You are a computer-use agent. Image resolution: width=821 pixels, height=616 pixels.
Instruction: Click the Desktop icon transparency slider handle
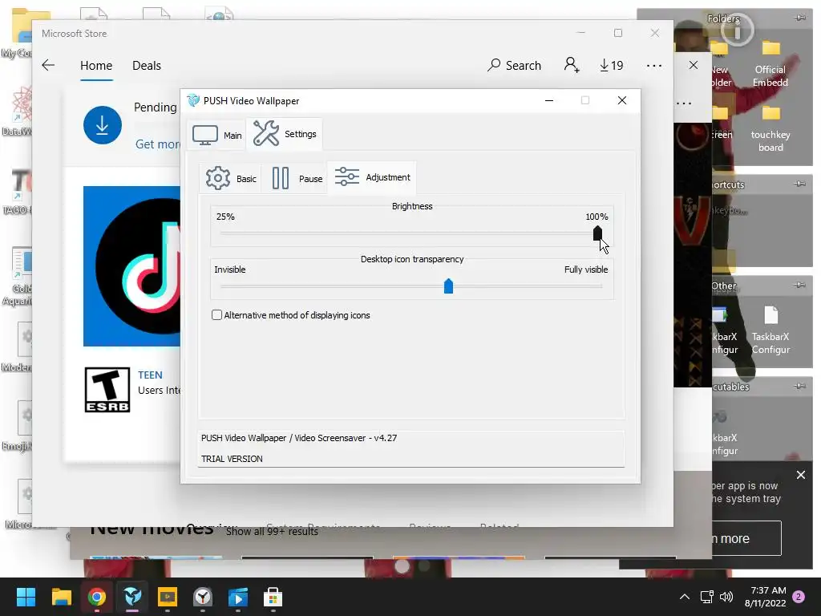coord(448,286)
